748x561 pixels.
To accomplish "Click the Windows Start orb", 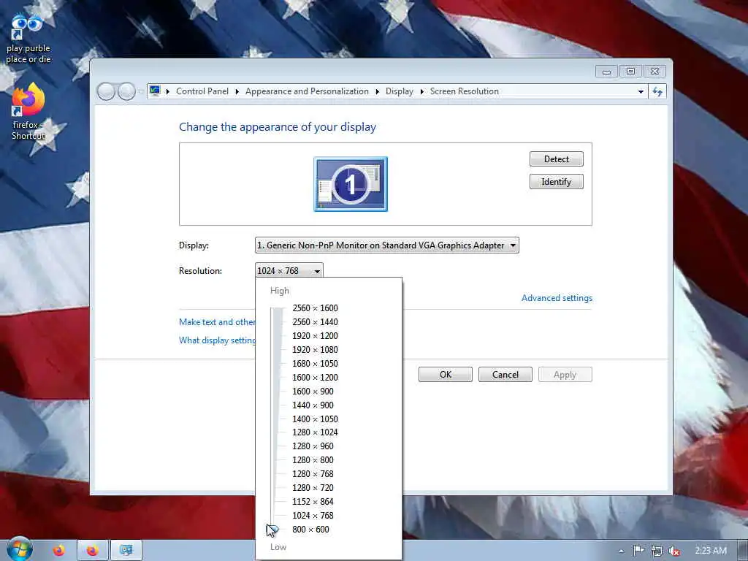I will (20, 549).
